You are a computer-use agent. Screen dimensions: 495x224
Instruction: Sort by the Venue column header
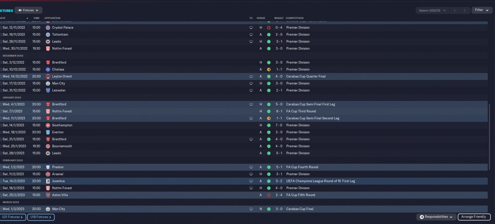(x=261, y=18)
